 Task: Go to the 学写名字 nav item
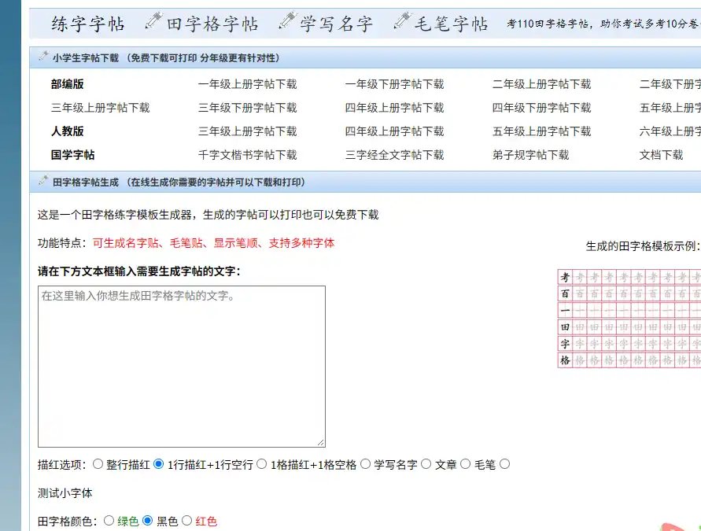tap(336, 24)
